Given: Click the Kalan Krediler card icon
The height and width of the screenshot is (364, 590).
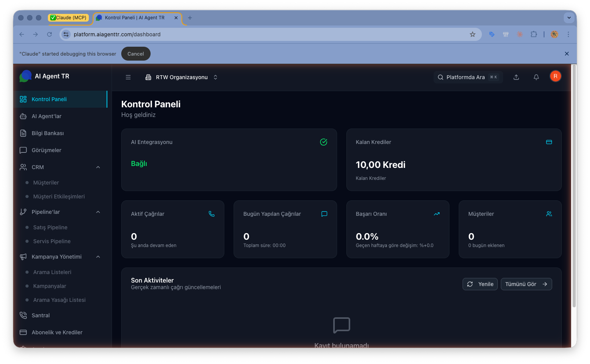Looking at the screenshot, I should click(549, 142).
